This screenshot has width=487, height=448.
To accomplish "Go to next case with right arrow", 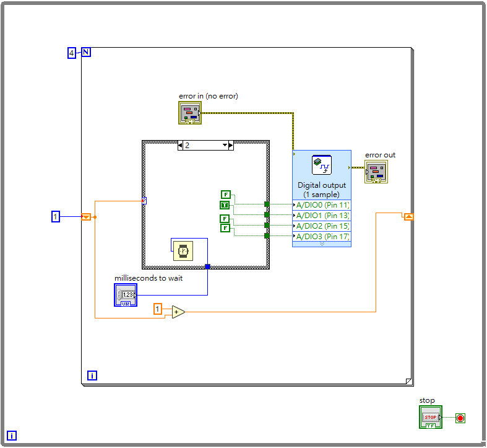I will [x=231, y=145].
